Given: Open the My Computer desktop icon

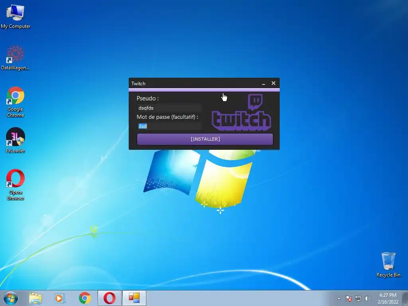Looking at the screenshot, I should (x=16, y=16).
